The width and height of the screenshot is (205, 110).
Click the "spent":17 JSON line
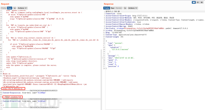click(x=112, y=60)
